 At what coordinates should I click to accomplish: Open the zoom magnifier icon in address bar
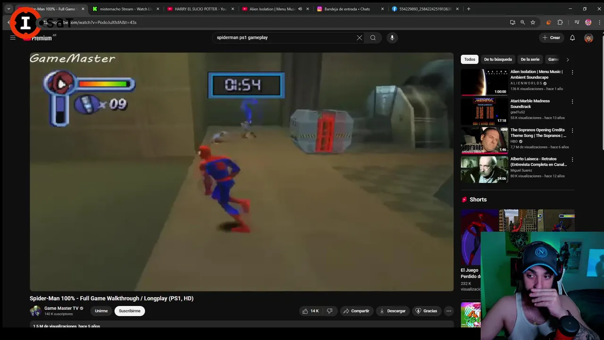tap(522, 22)
